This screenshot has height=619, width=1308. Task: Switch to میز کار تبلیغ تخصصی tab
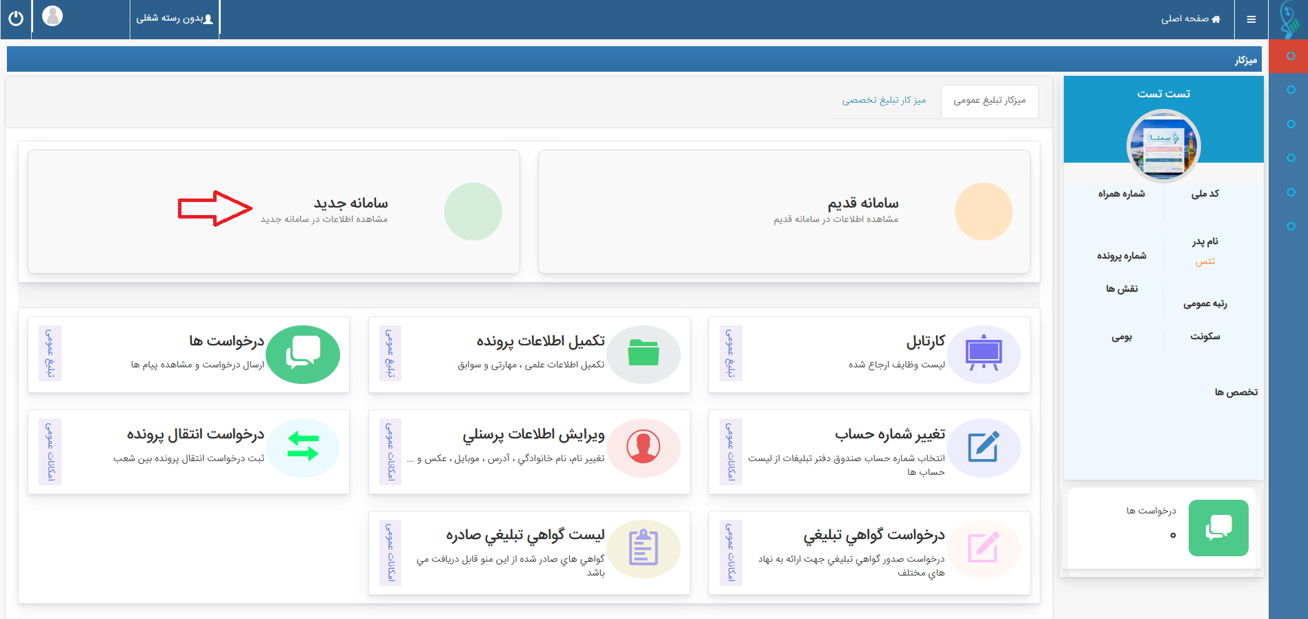point(884,101)
